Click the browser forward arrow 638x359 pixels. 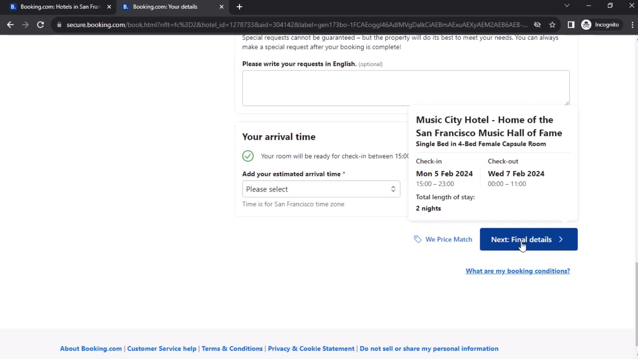25,25
